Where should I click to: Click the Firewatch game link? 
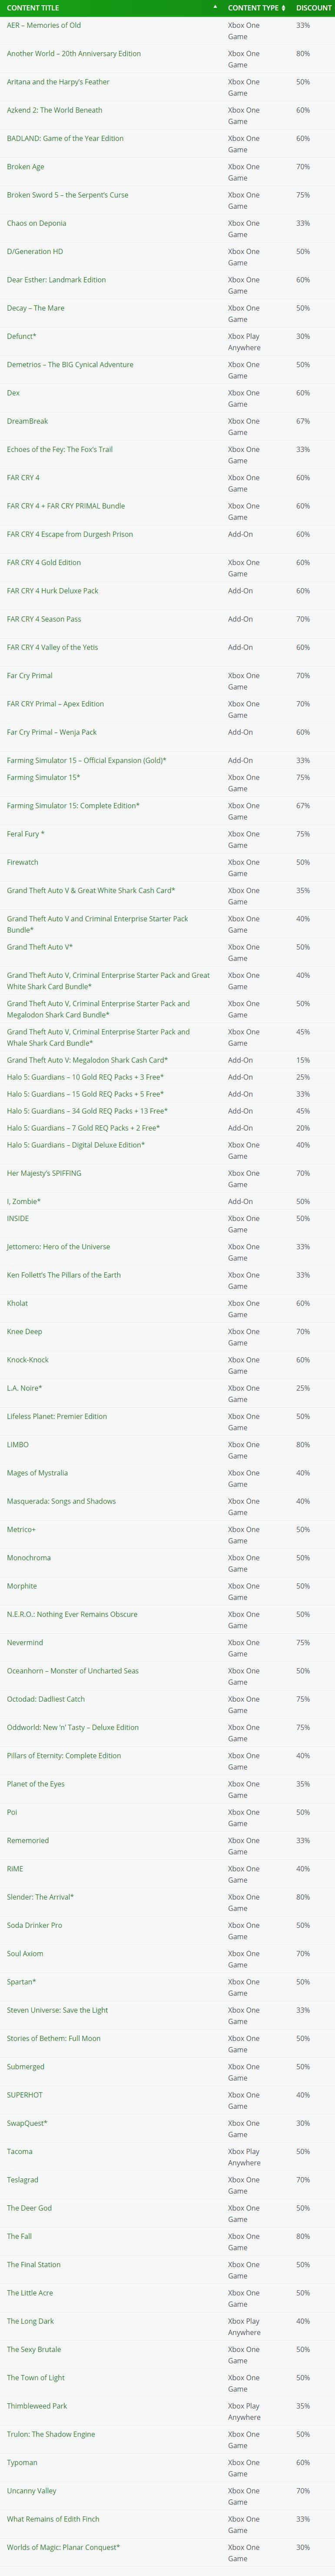click(x=23, y=862)
